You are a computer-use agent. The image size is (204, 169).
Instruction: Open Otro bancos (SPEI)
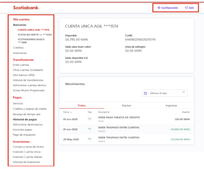24,75
